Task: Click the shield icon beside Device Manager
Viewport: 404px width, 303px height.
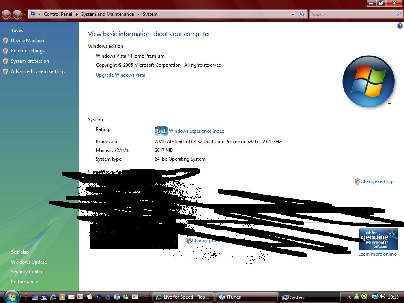Action: pyautogui.click(x=6, y=41)
